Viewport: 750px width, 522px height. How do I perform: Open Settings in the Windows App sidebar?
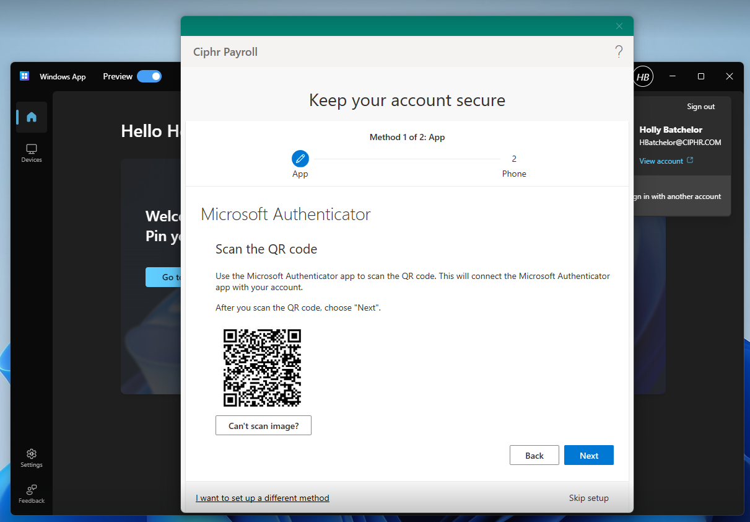coord(32,458)
